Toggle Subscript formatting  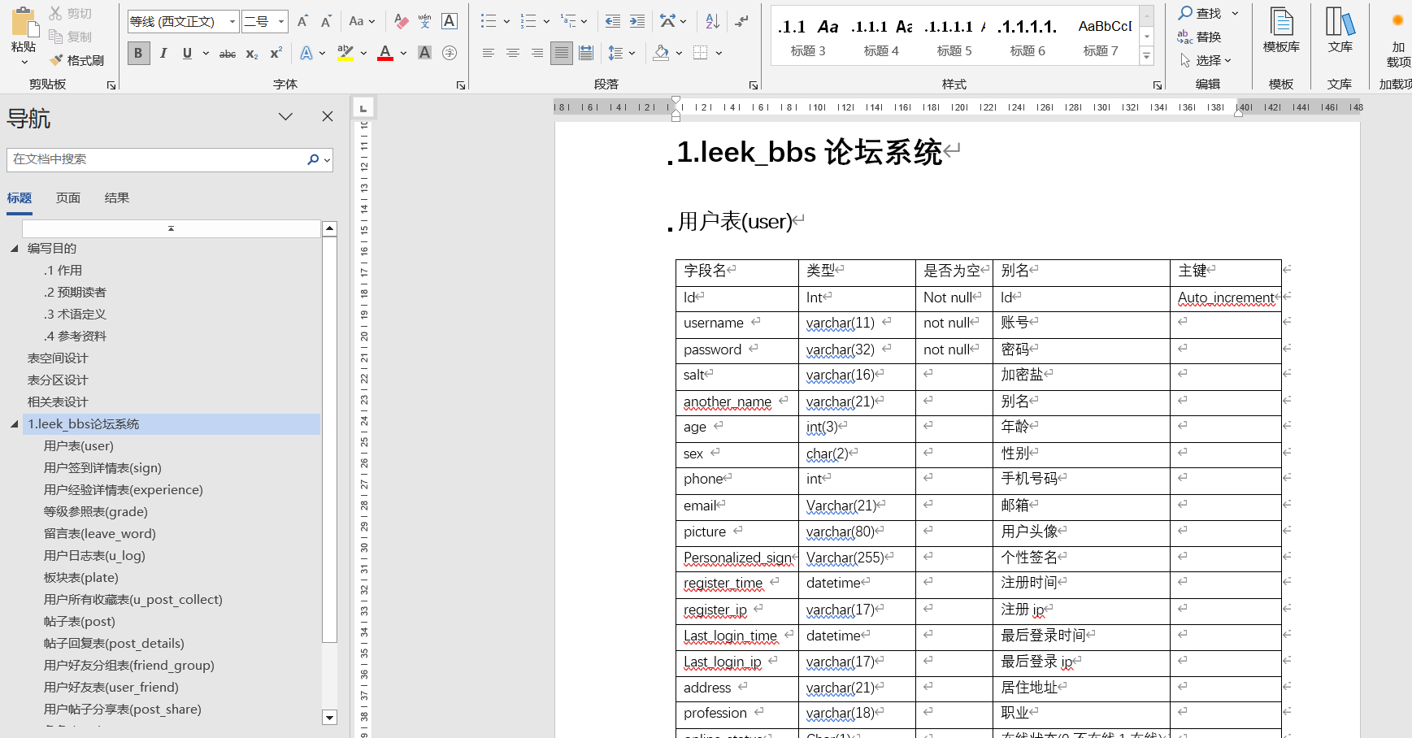tap(252, 54)
